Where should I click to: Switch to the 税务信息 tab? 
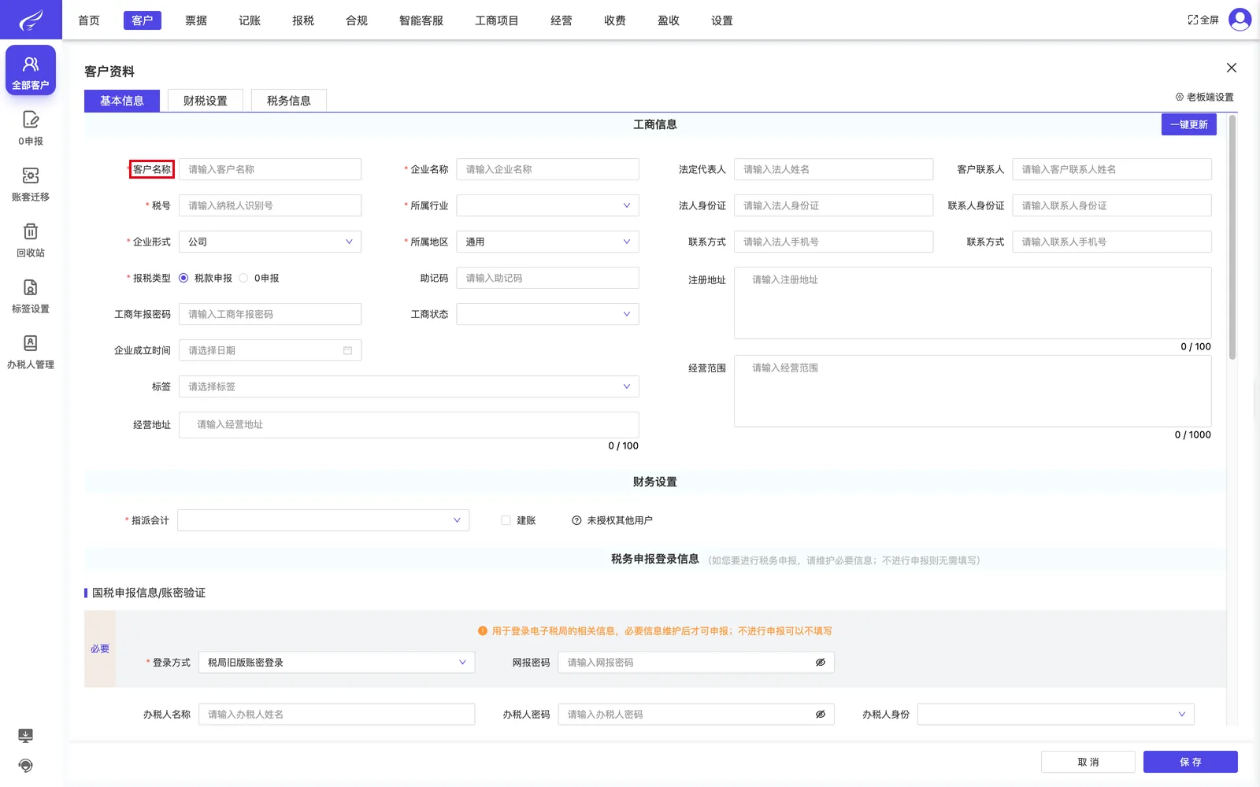(x=289, y=101)
